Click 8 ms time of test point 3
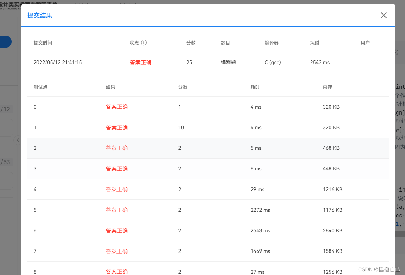This screenshot has height=275, width=405. (256, 168)
